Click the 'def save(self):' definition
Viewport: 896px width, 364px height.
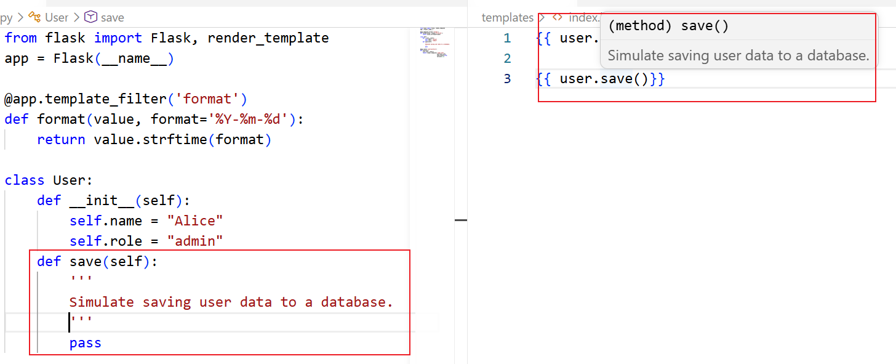pyautogui.click(x=97, y=262)
